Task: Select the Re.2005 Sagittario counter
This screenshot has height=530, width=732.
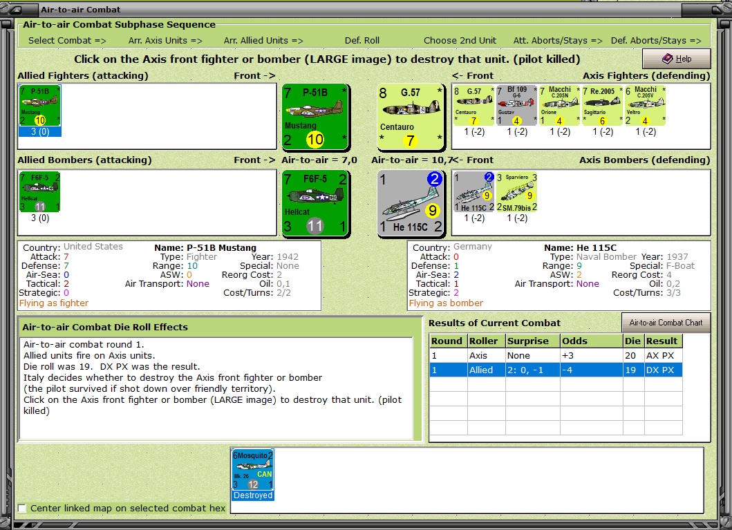Action: pyautogui.click(x=603, y=106)
